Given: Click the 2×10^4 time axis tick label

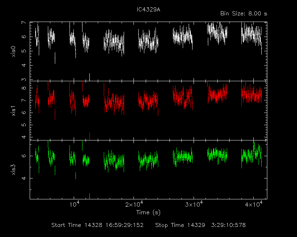Looking at the screenshot, I should click(134, 204).
